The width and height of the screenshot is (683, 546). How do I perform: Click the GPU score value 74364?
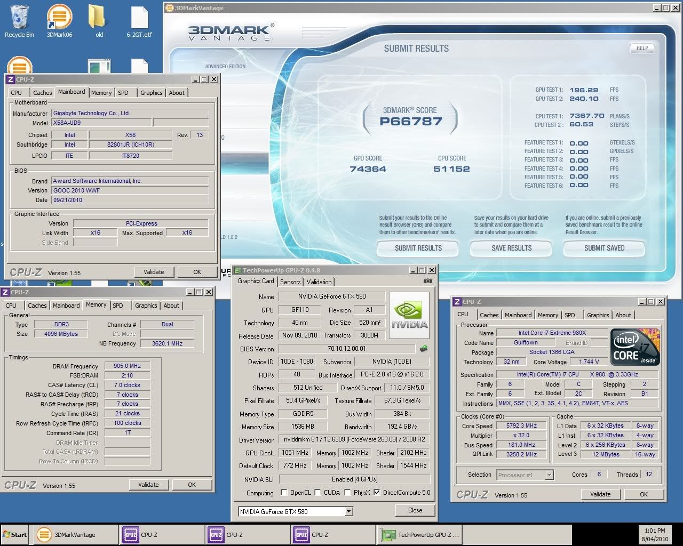click(x=368, y=169)
